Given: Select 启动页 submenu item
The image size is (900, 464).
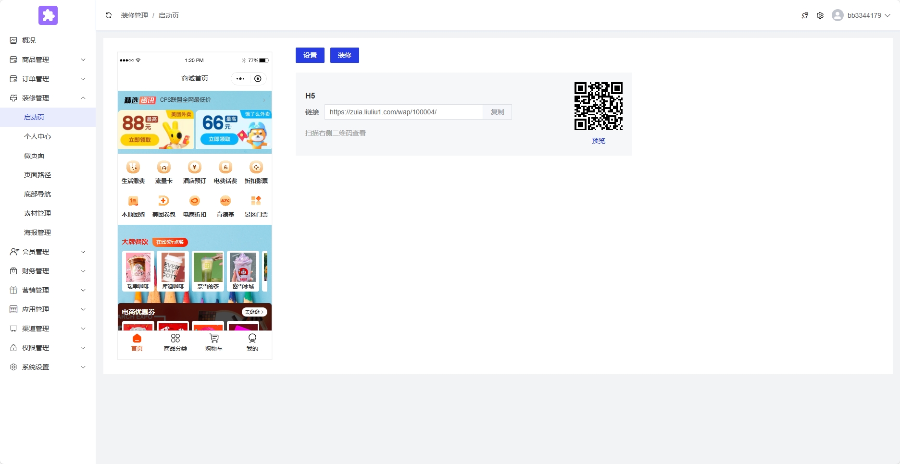Looking at the screenshot, I should click(x=48, y=117).
